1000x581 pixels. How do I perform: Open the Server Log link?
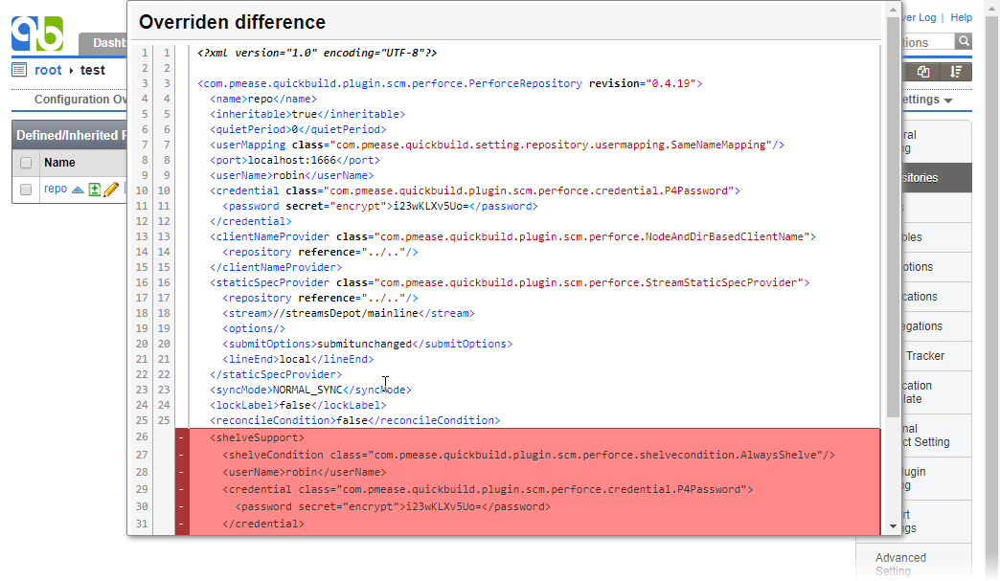click(919, 17)
